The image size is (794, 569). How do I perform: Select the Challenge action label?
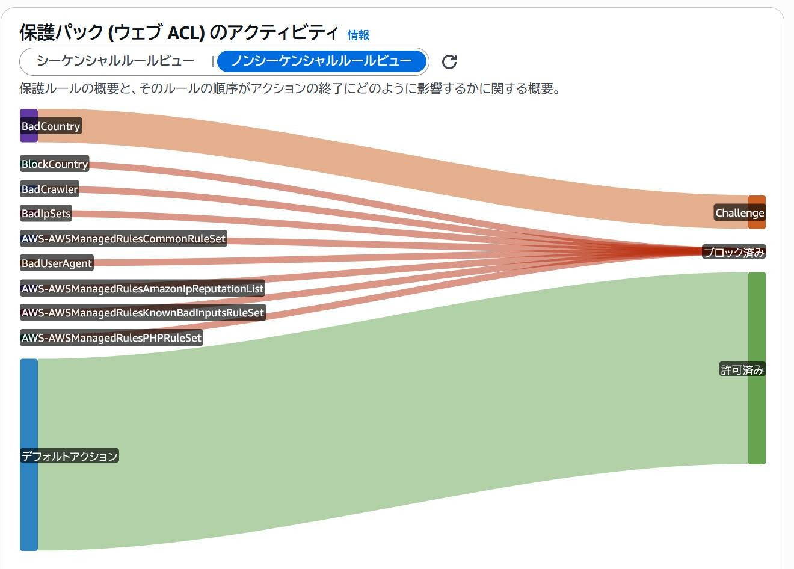(739, 213)
